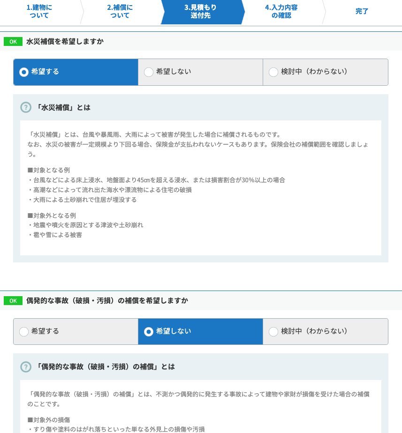The width and height of the screenshot is (402, 433).
Task: Click the question mark icon beside 「水災補償」とは
Action: click(26, 107)
